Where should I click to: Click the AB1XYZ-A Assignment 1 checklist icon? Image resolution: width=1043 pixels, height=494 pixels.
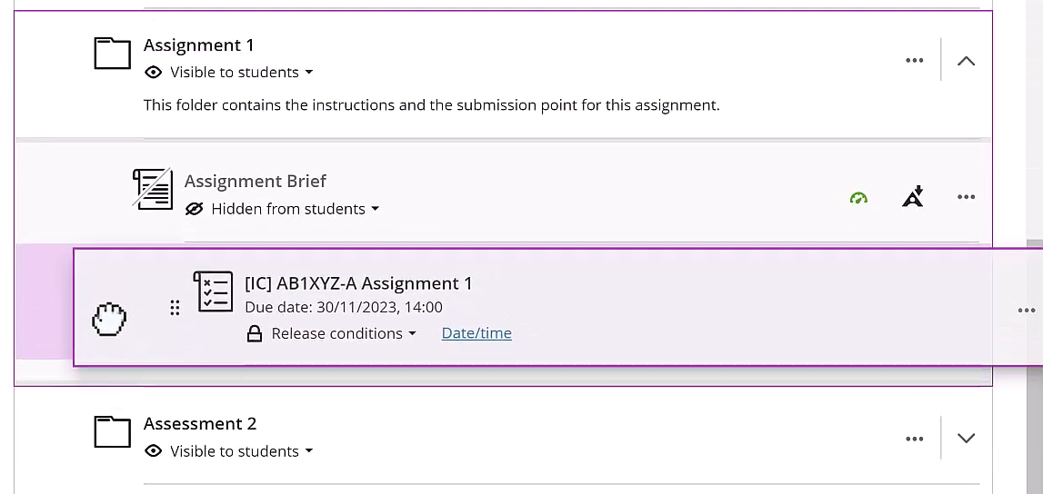coord(214,291)
